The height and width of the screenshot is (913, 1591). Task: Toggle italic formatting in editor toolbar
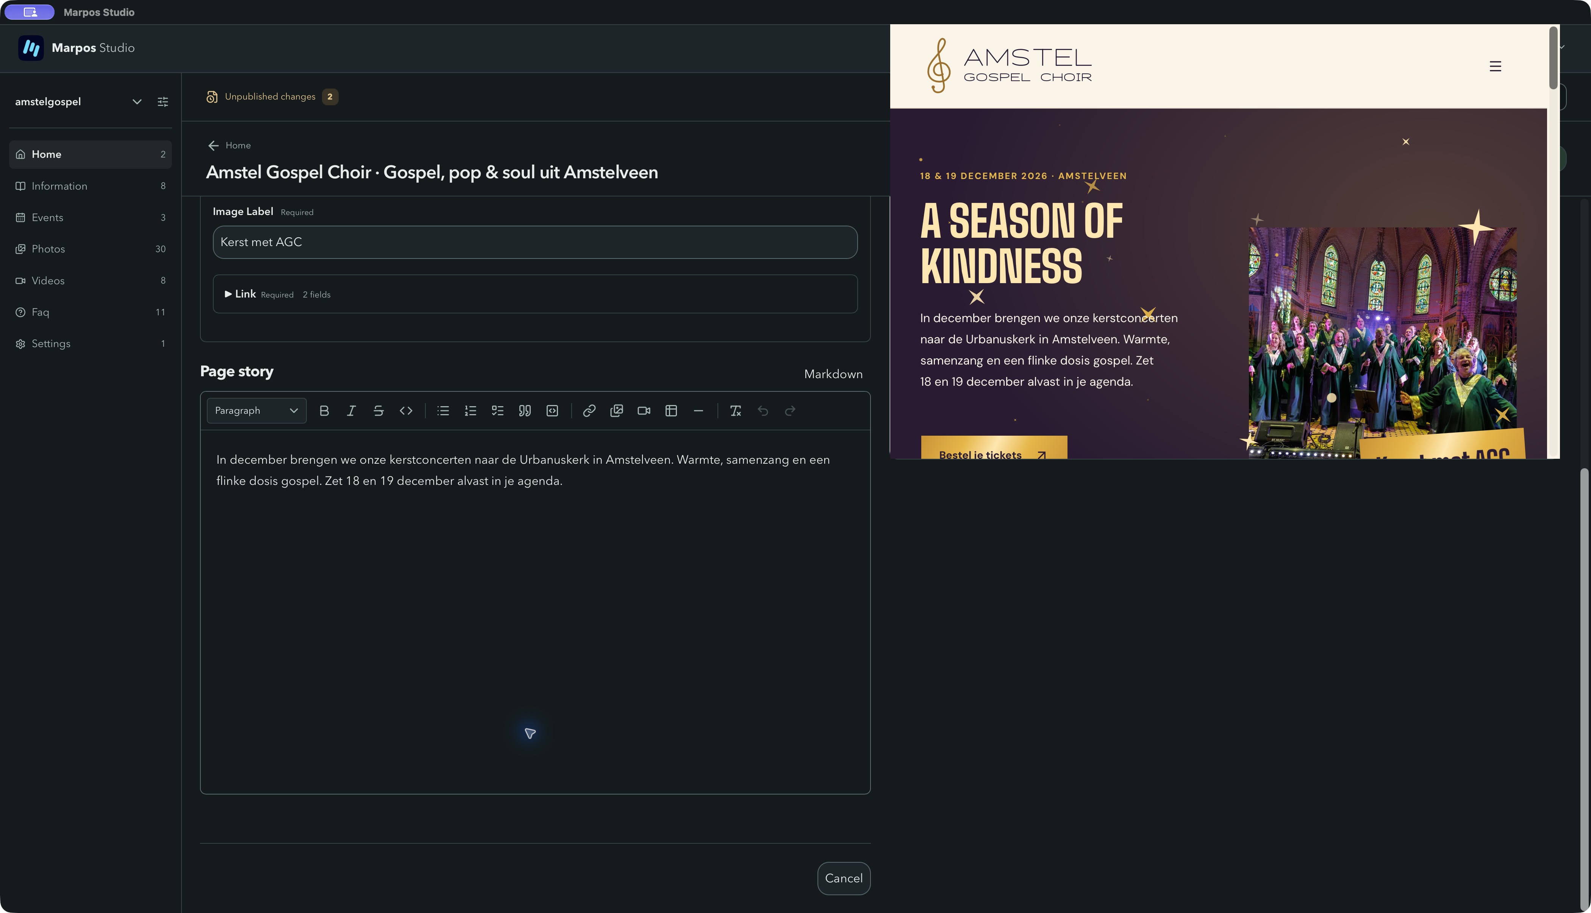pyautogui.click(x=351, y=411)
